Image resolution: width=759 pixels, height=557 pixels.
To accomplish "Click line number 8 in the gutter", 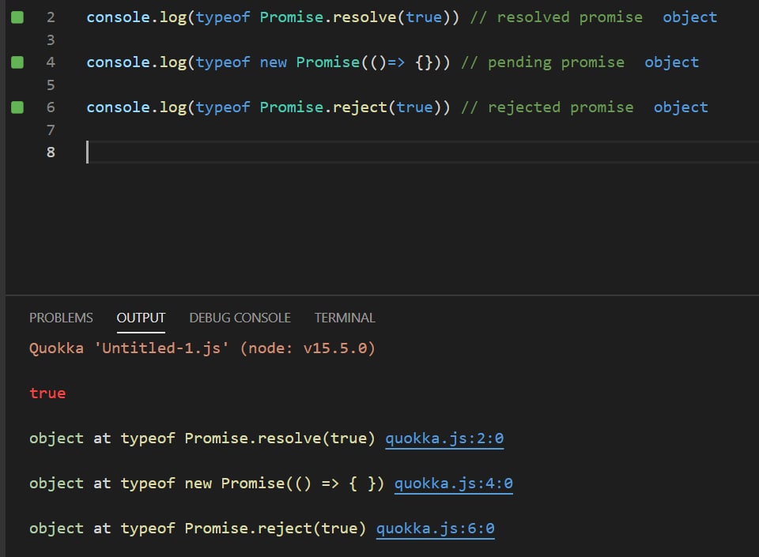I will (51, 152).
